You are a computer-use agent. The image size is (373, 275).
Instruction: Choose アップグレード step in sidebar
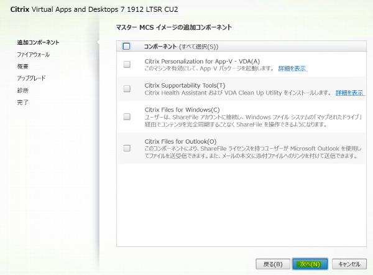pyautogui.click(x=31, y=78)
